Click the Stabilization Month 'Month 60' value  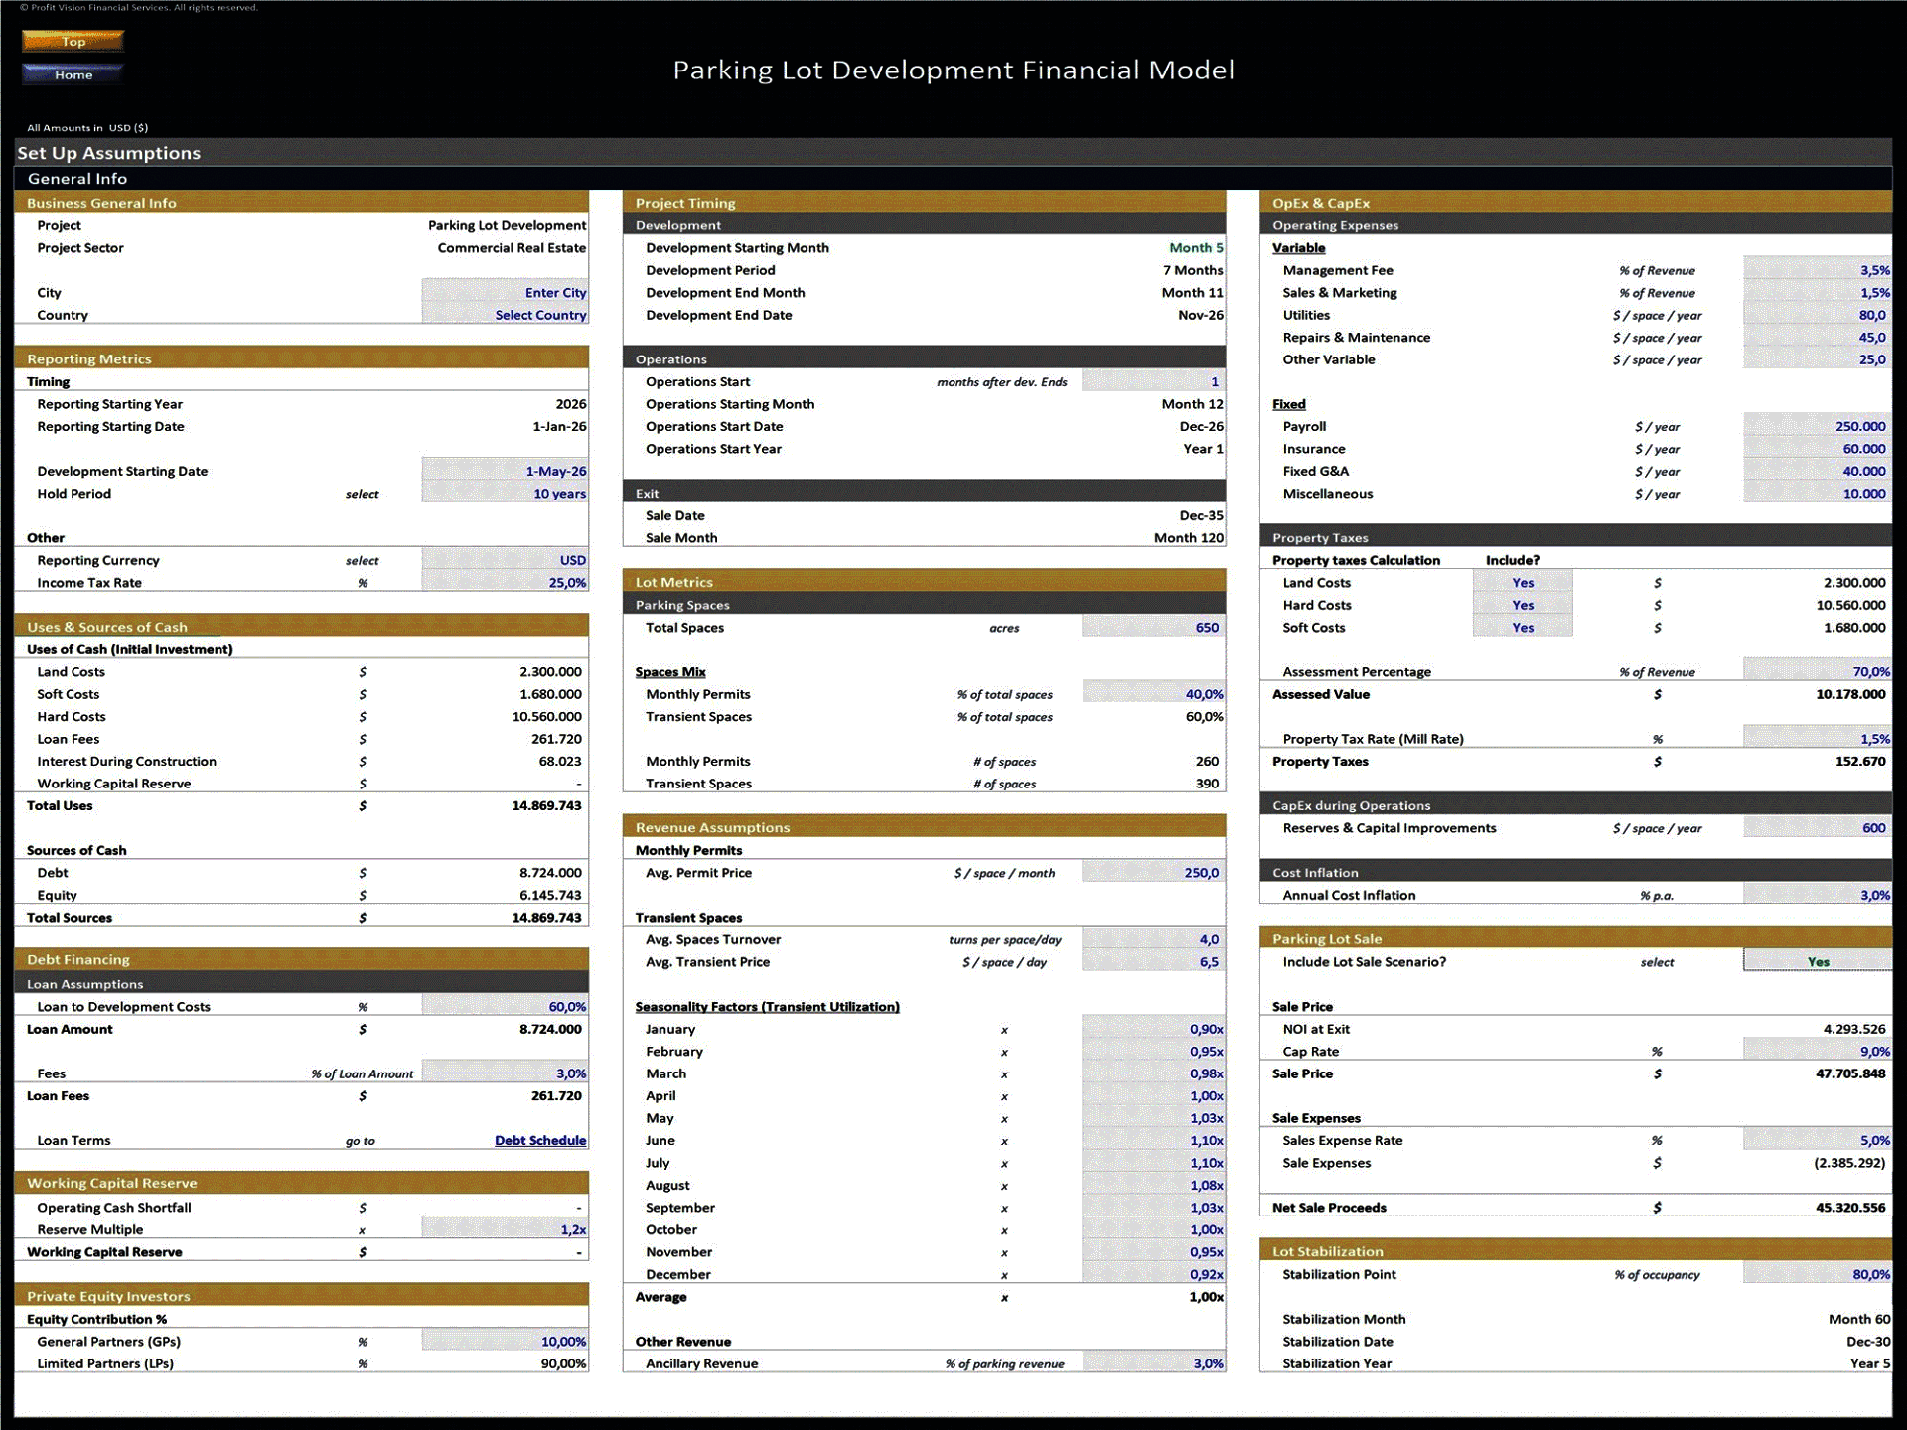click(x=1859, y=1319)
